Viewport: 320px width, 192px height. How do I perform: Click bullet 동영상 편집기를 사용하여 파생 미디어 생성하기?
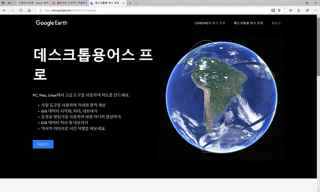81,117
